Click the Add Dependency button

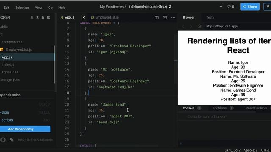coord(25,129)
